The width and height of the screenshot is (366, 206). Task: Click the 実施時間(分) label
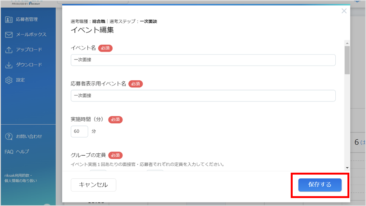point(87,119)
